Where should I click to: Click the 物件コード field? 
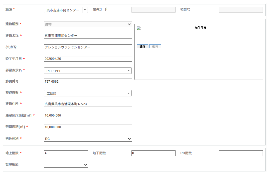(153, 10)
